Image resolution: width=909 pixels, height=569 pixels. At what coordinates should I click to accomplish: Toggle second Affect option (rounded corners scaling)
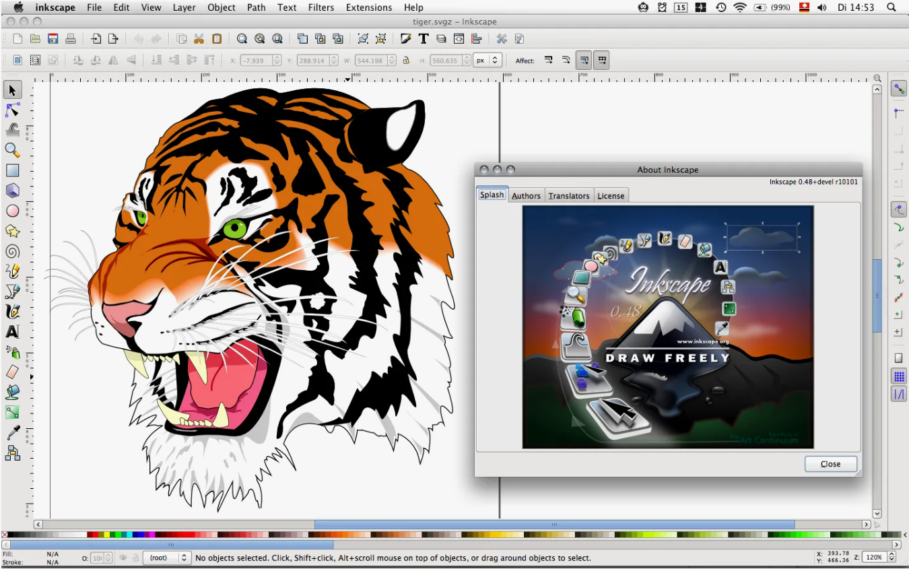[x=566, y=60]
